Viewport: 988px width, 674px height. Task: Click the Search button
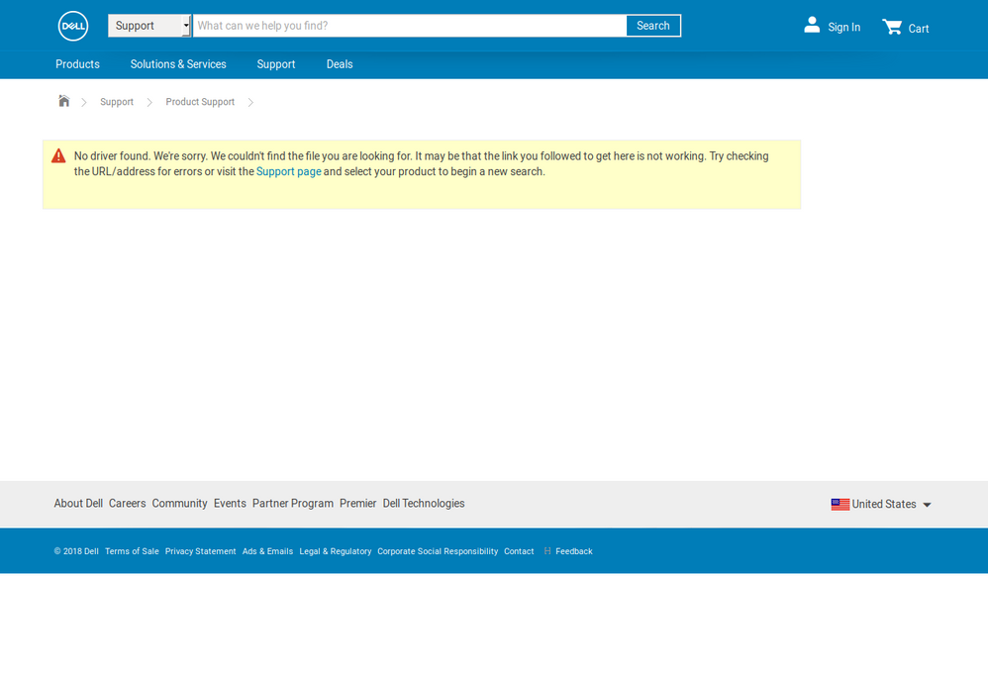pyautogui.click(x=652, y=25)
